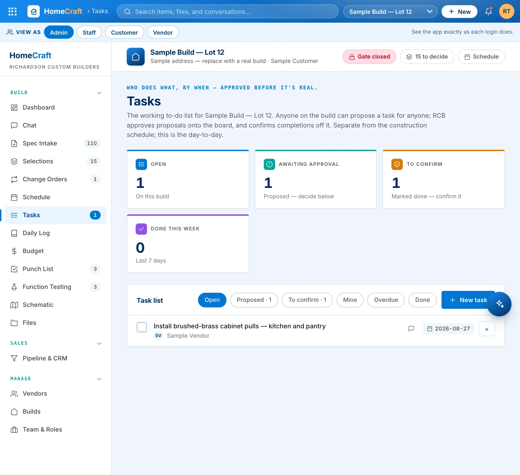Check off the Install brushed-brass cabinet pulls task
This screenshot has width=520, height=475.
pyautogui.click(x=142, y=327)
